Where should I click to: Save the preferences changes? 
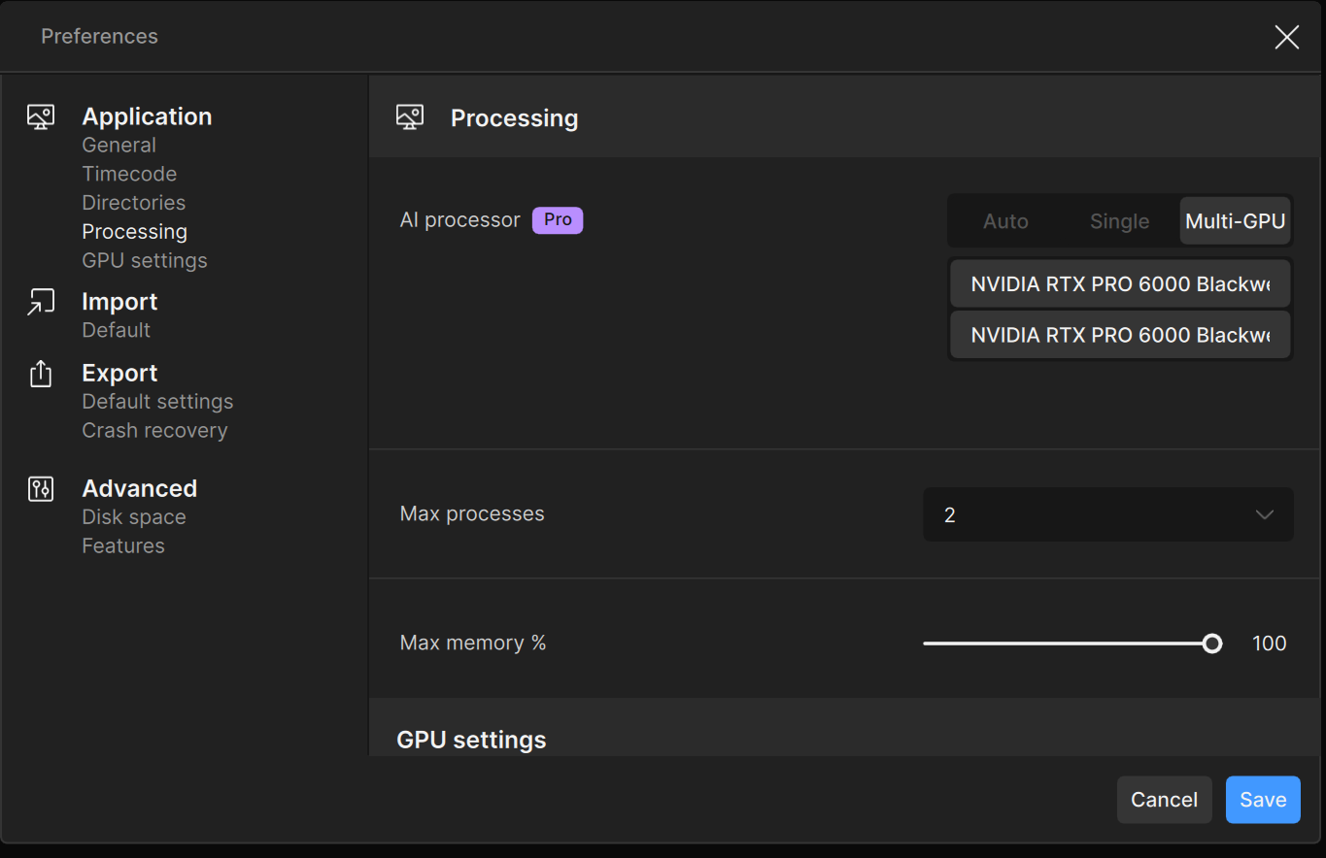click(x=1262, y=800)
